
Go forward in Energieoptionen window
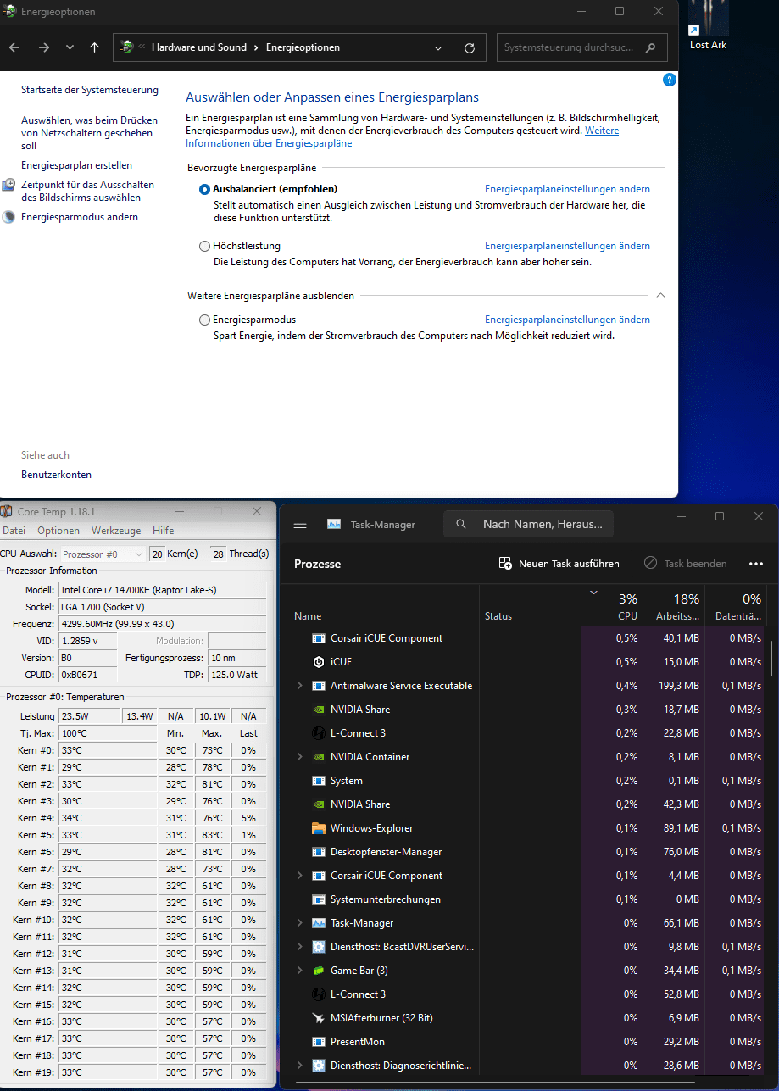(x=44, y=47)
